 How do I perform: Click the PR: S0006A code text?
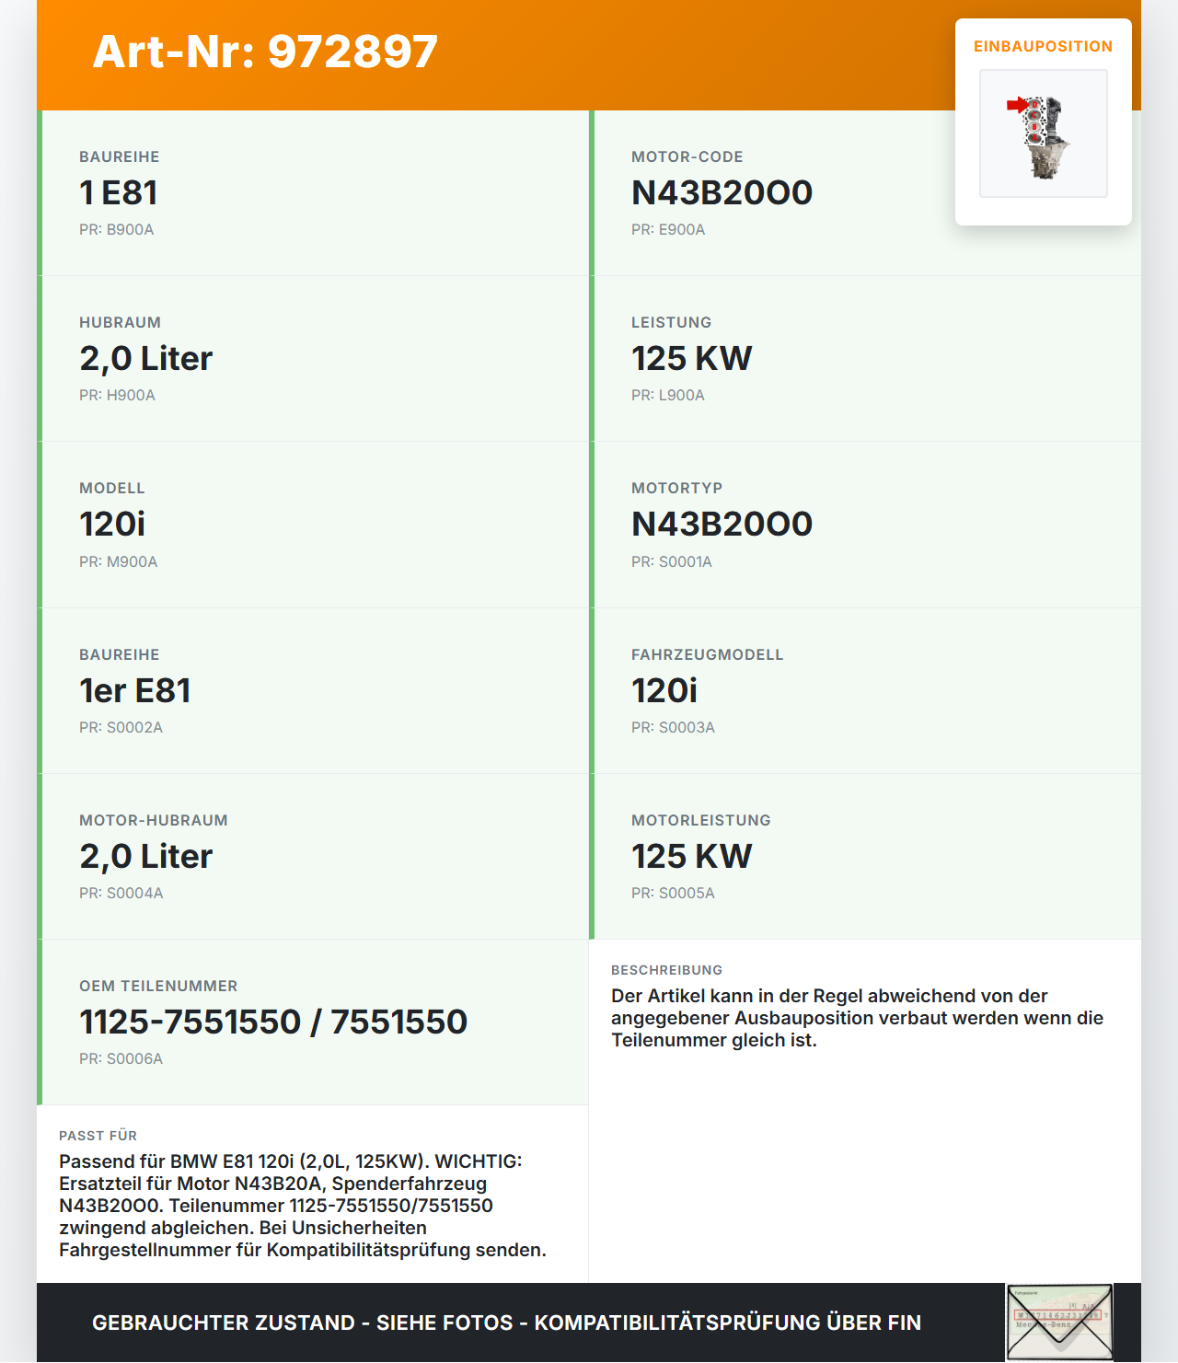121,1058
